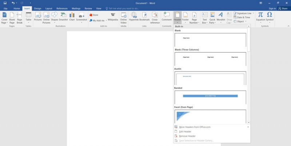Insert an Equation
The image size is (291, 146).
pos(260,18)
